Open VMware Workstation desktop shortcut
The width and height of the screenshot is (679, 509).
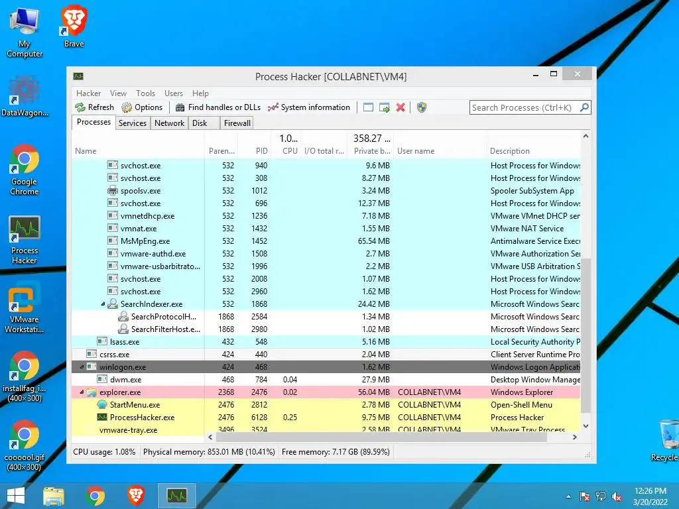tap(25, 308)
